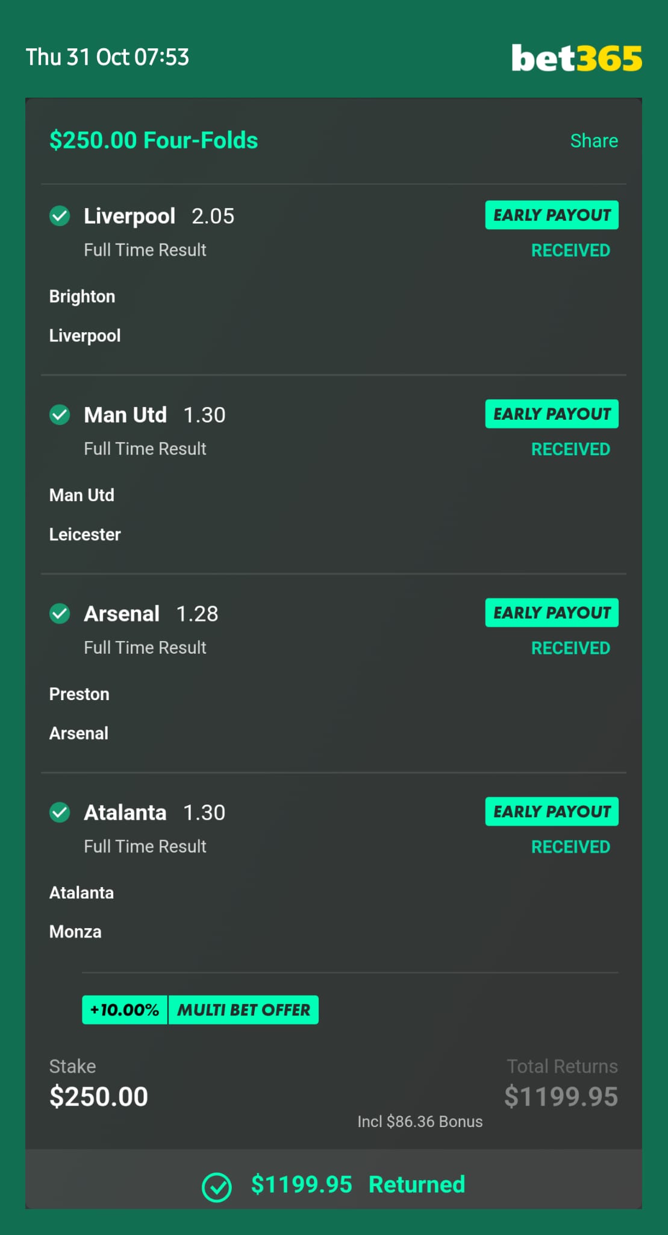Click the bet365 logo
This screenshot has height=1235, width=668.
[x=576, y=58]
